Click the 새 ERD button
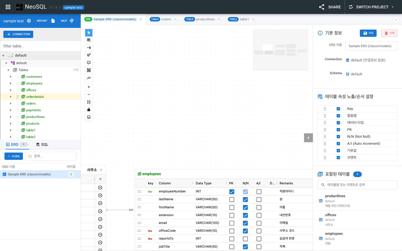The height and width of the screenshot is (251, 402). tap(13, 156)
